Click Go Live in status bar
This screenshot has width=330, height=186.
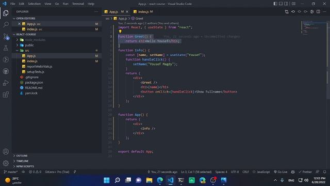point(280,172)
